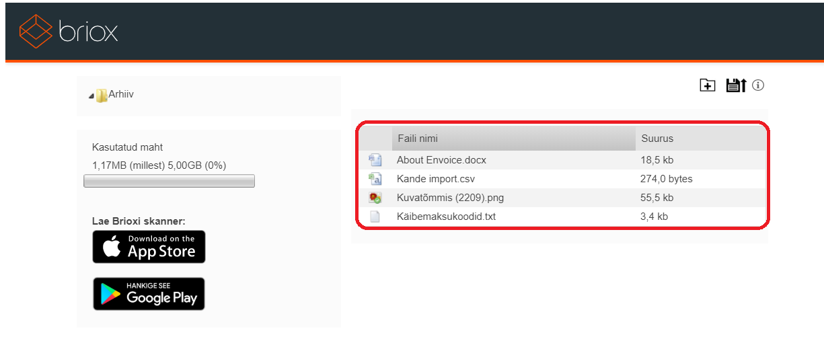The image size is (824, 345).
Task: Click the image icon for Kuvatõmmis (2209).png
Action: [375, 198]
